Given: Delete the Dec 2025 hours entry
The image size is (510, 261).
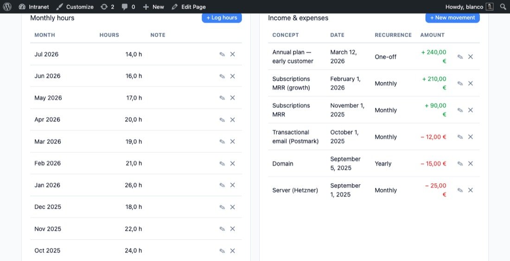Looking at the screenshot, I should coord(233,207).
